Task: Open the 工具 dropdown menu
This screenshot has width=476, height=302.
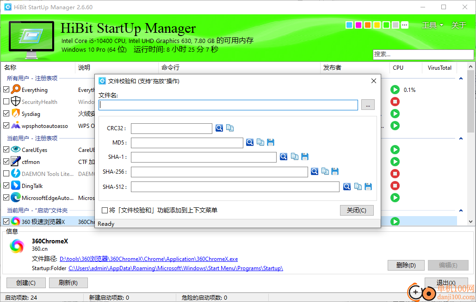Action: (432, 25)
